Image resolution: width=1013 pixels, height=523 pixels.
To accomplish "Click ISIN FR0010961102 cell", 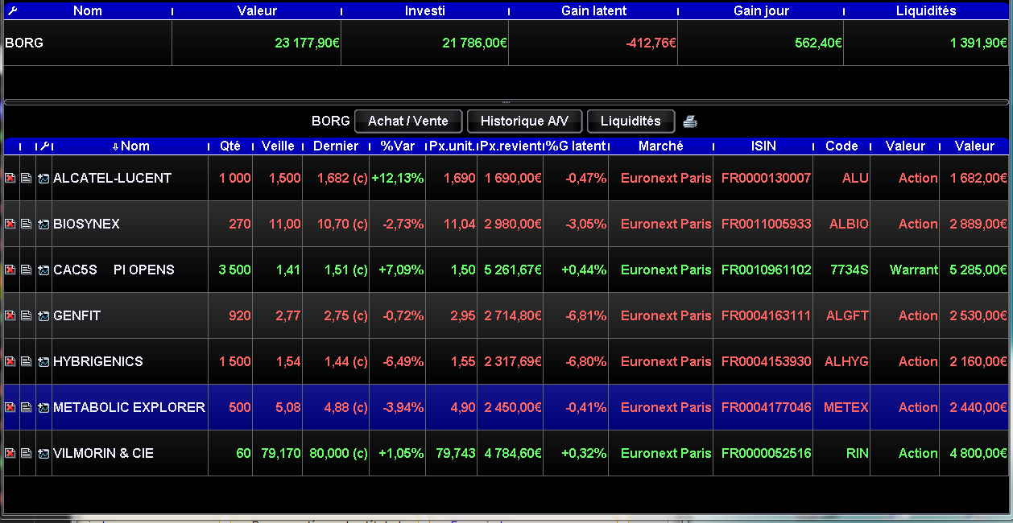I will (766, 270).
